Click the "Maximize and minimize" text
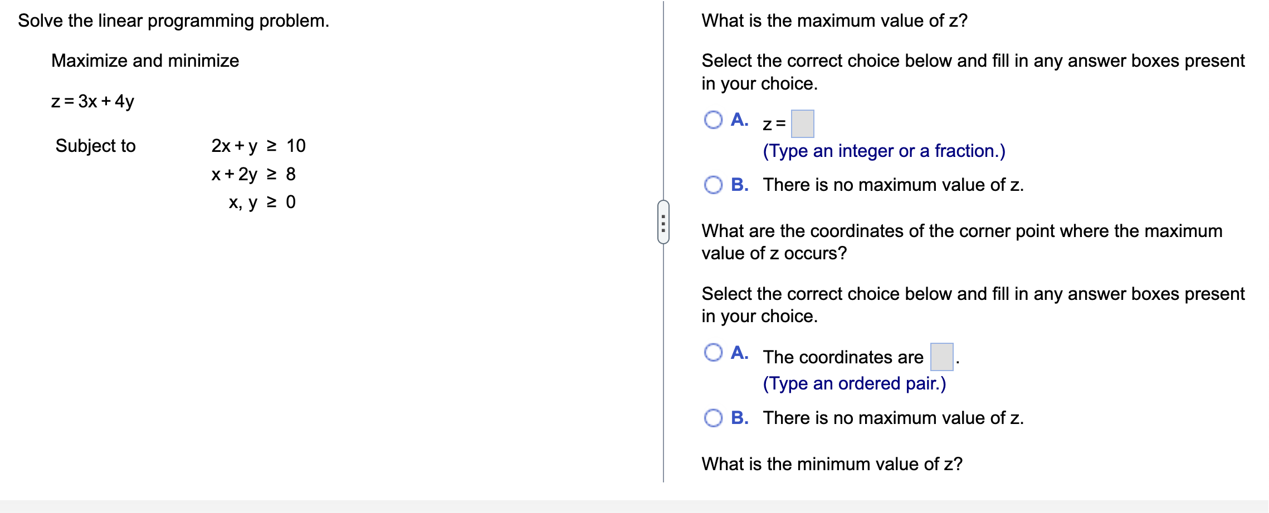The height and width of the screenshot is (513, 1269). coord(145,61)
